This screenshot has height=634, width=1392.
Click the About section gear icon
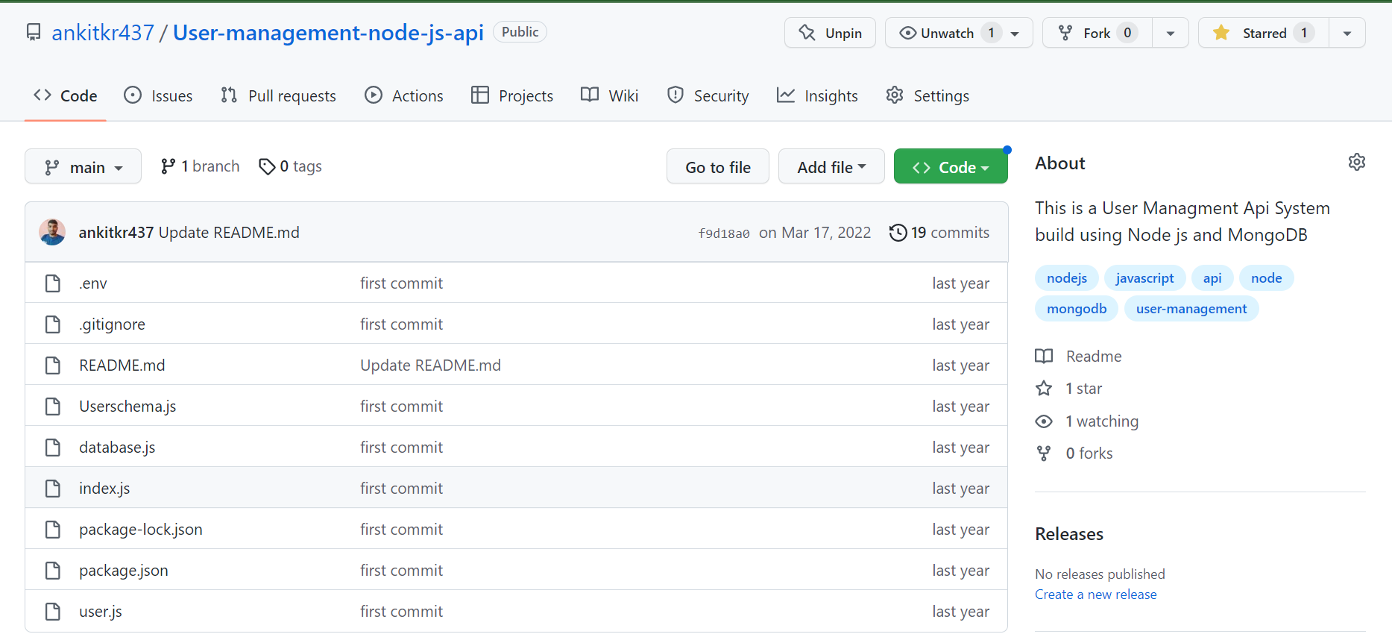(1356, 163)
